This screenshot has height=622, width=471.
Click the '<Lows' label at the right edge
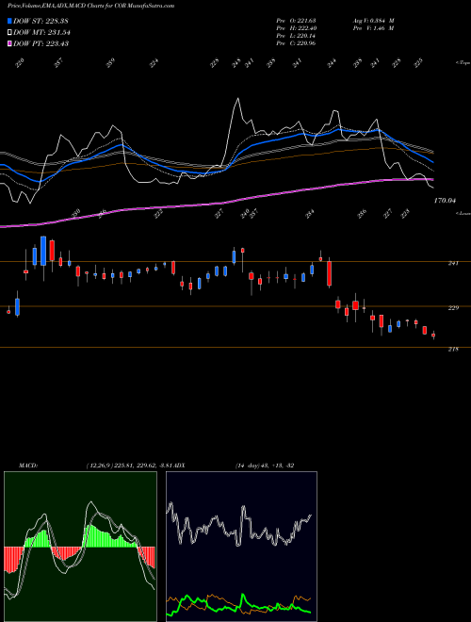coord(463,213)
